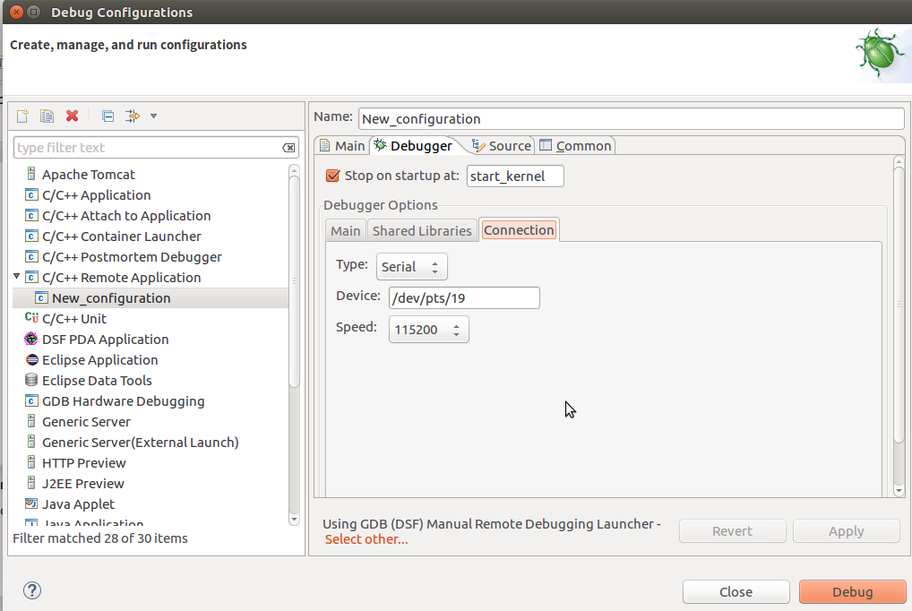Click the Collapse All icon

pyautogui.click(x=108, y=116)
